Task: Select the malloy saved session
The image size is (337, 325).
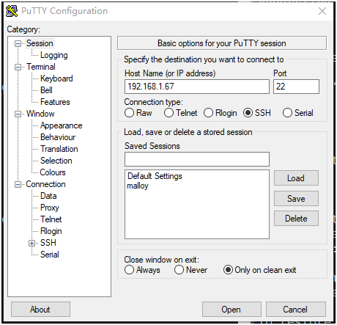Action: pos(138,186)
